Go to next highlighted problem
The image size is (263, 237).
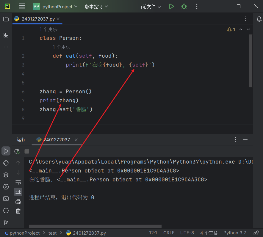tap(248, 29)
